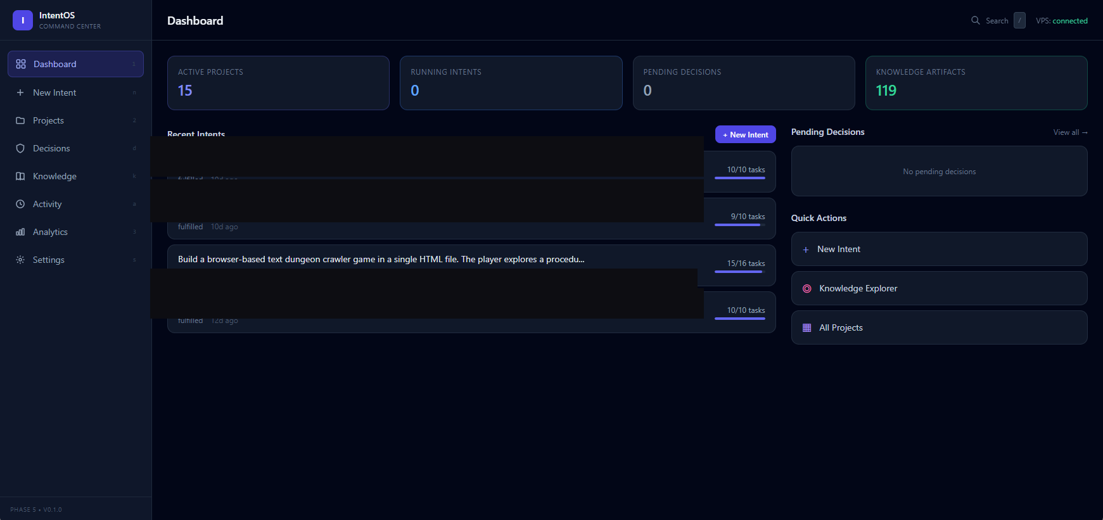1103x520 pixels.
Task: Open All Projects quick action
Action: [939, 327]
